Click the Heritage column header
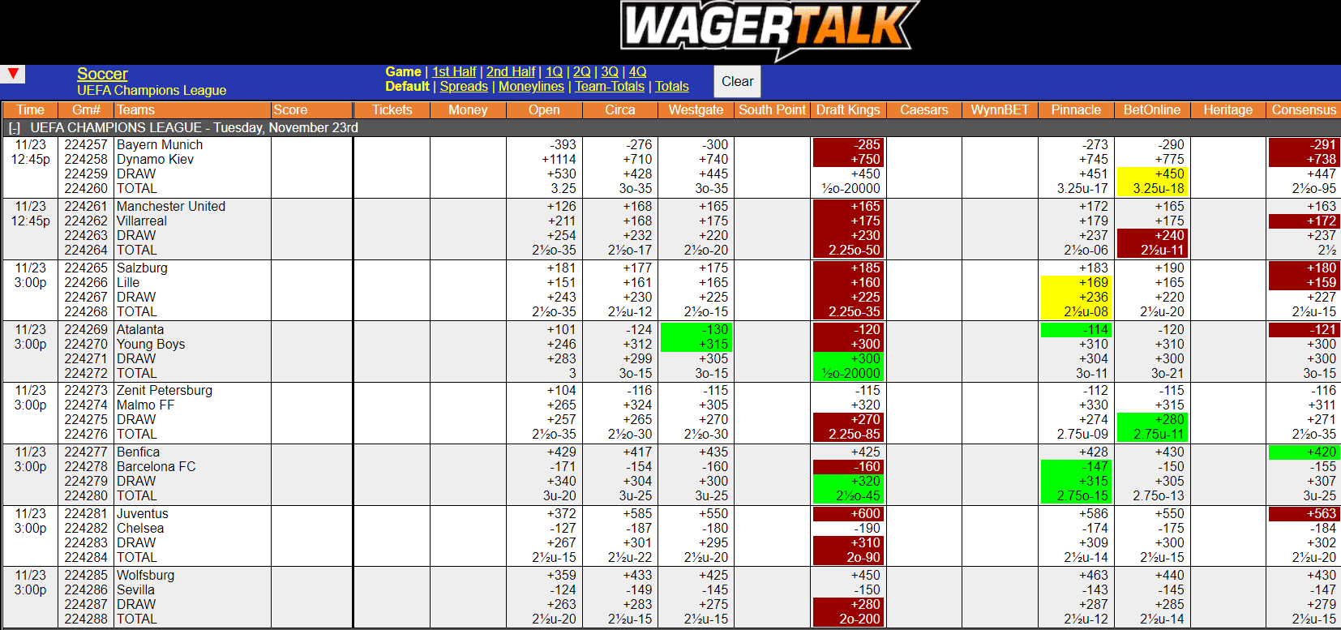The image size is (1341, 630). pyautogui.click(x=1228, y=110)
